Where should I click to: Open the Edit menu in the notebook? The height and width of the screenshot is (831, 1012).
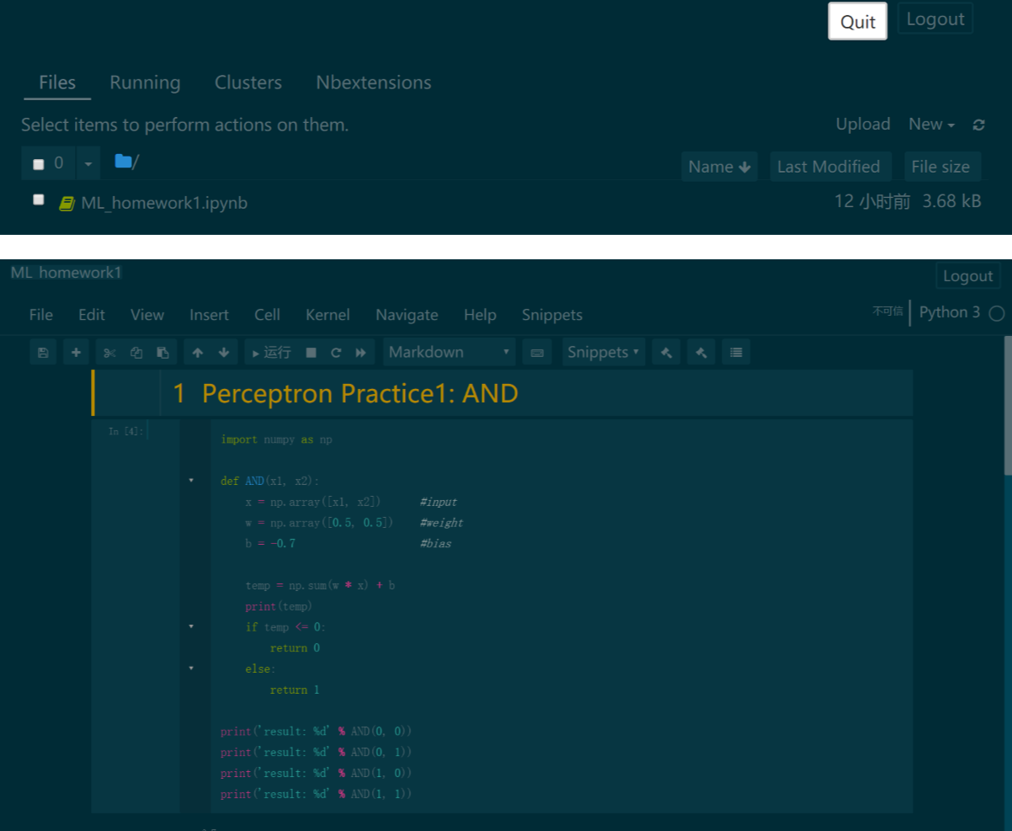point(92,315)
